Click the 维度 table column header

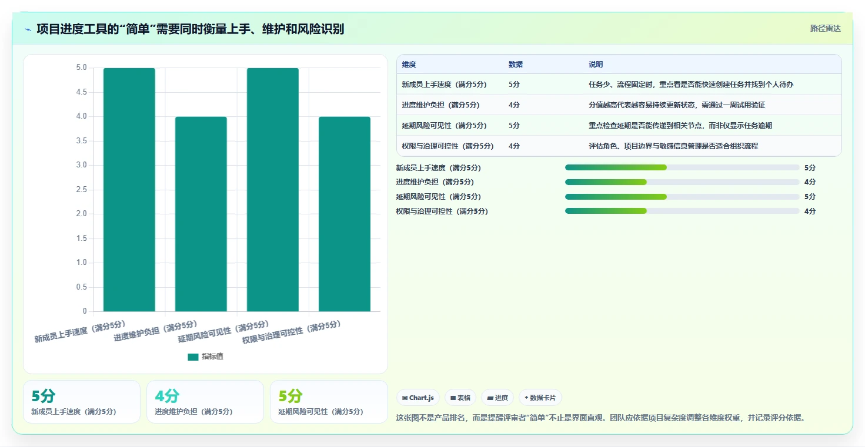(x=409, y=65)
